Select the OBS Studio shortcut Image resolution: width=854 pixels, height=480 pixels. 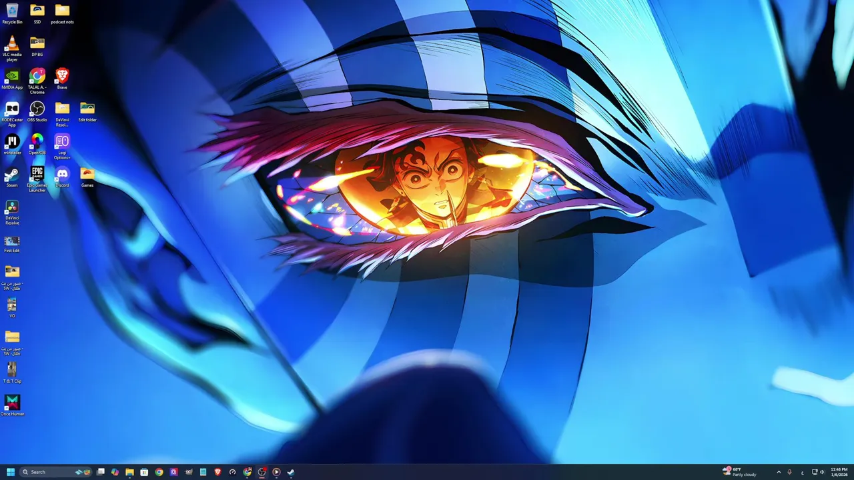tap(37, 111)
